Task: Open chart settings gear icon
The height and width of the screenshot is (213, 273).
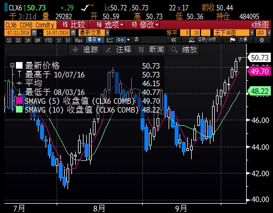Action: click(262, 40)
